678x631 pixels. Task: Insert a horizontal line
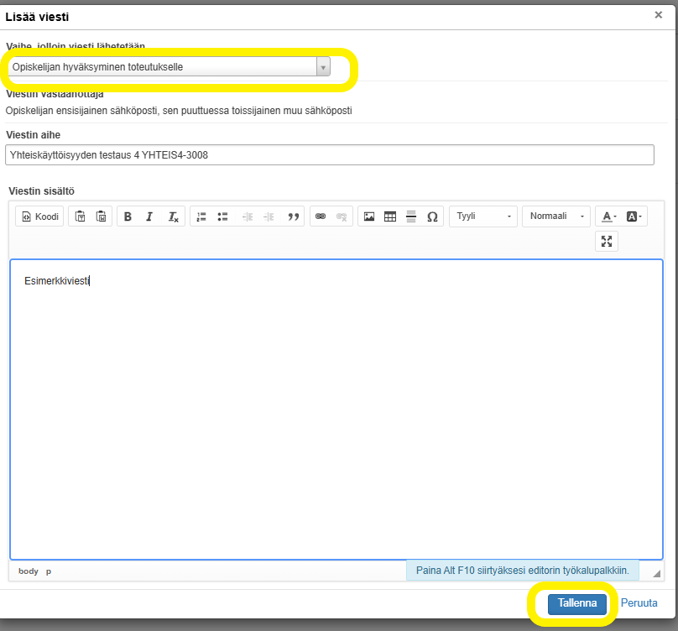pos(411,216)
